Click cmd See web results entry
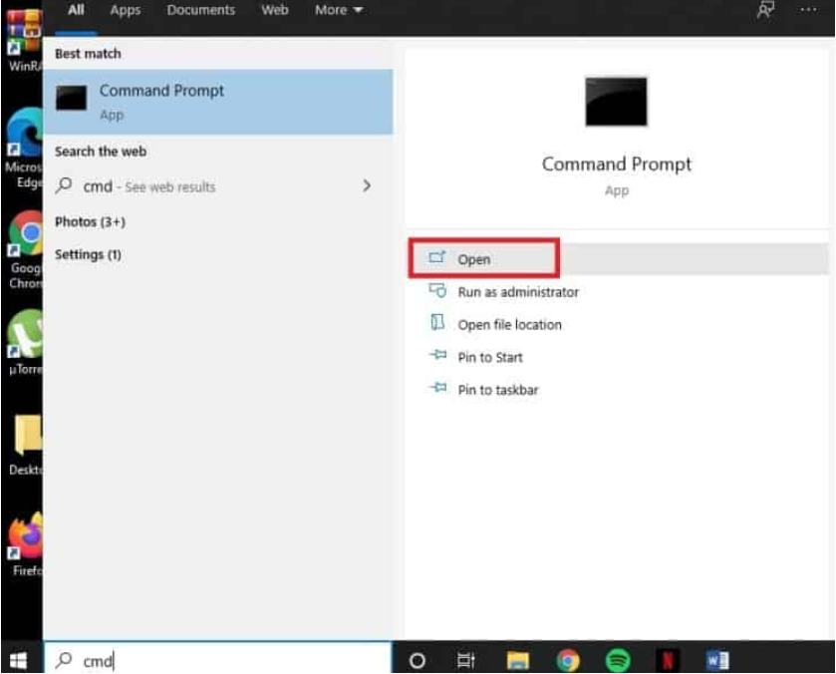The image size is (836, 674). 218,186
